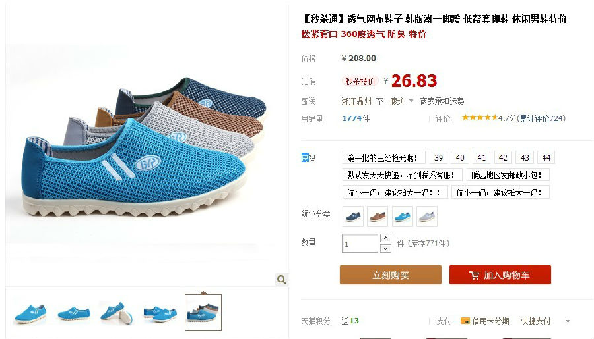Open the delivery destination 廊坊 dropdown
Image resolution: width=594 pixels, height=339 pixels.
401,101
